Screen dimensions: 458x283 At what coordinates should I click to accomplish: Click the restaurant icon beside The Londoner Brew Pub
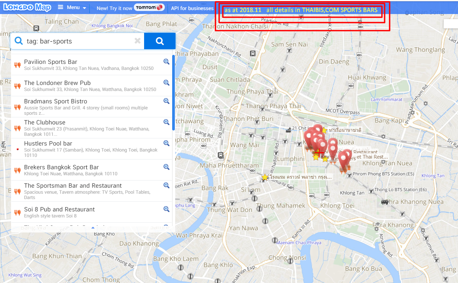pos(17,86)
